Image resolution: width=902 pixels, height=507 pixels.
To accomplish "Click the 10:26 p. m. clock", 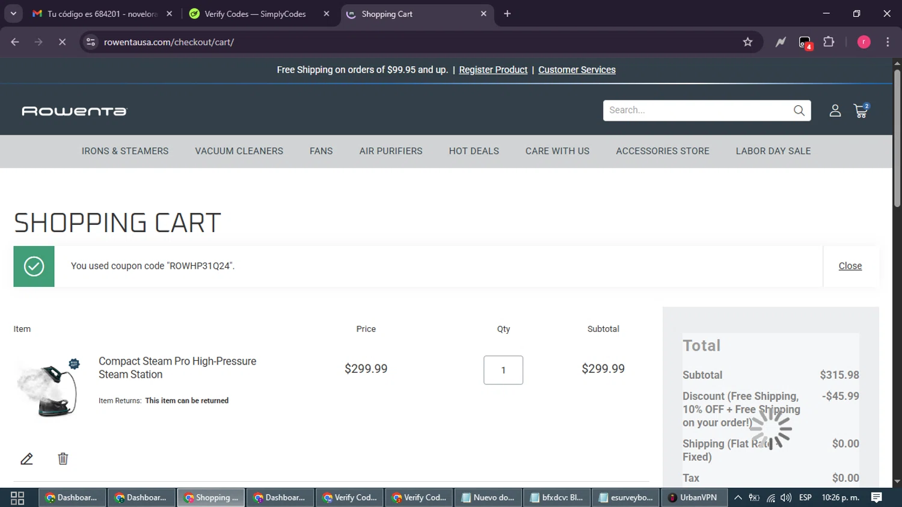I will click(841, 498).
